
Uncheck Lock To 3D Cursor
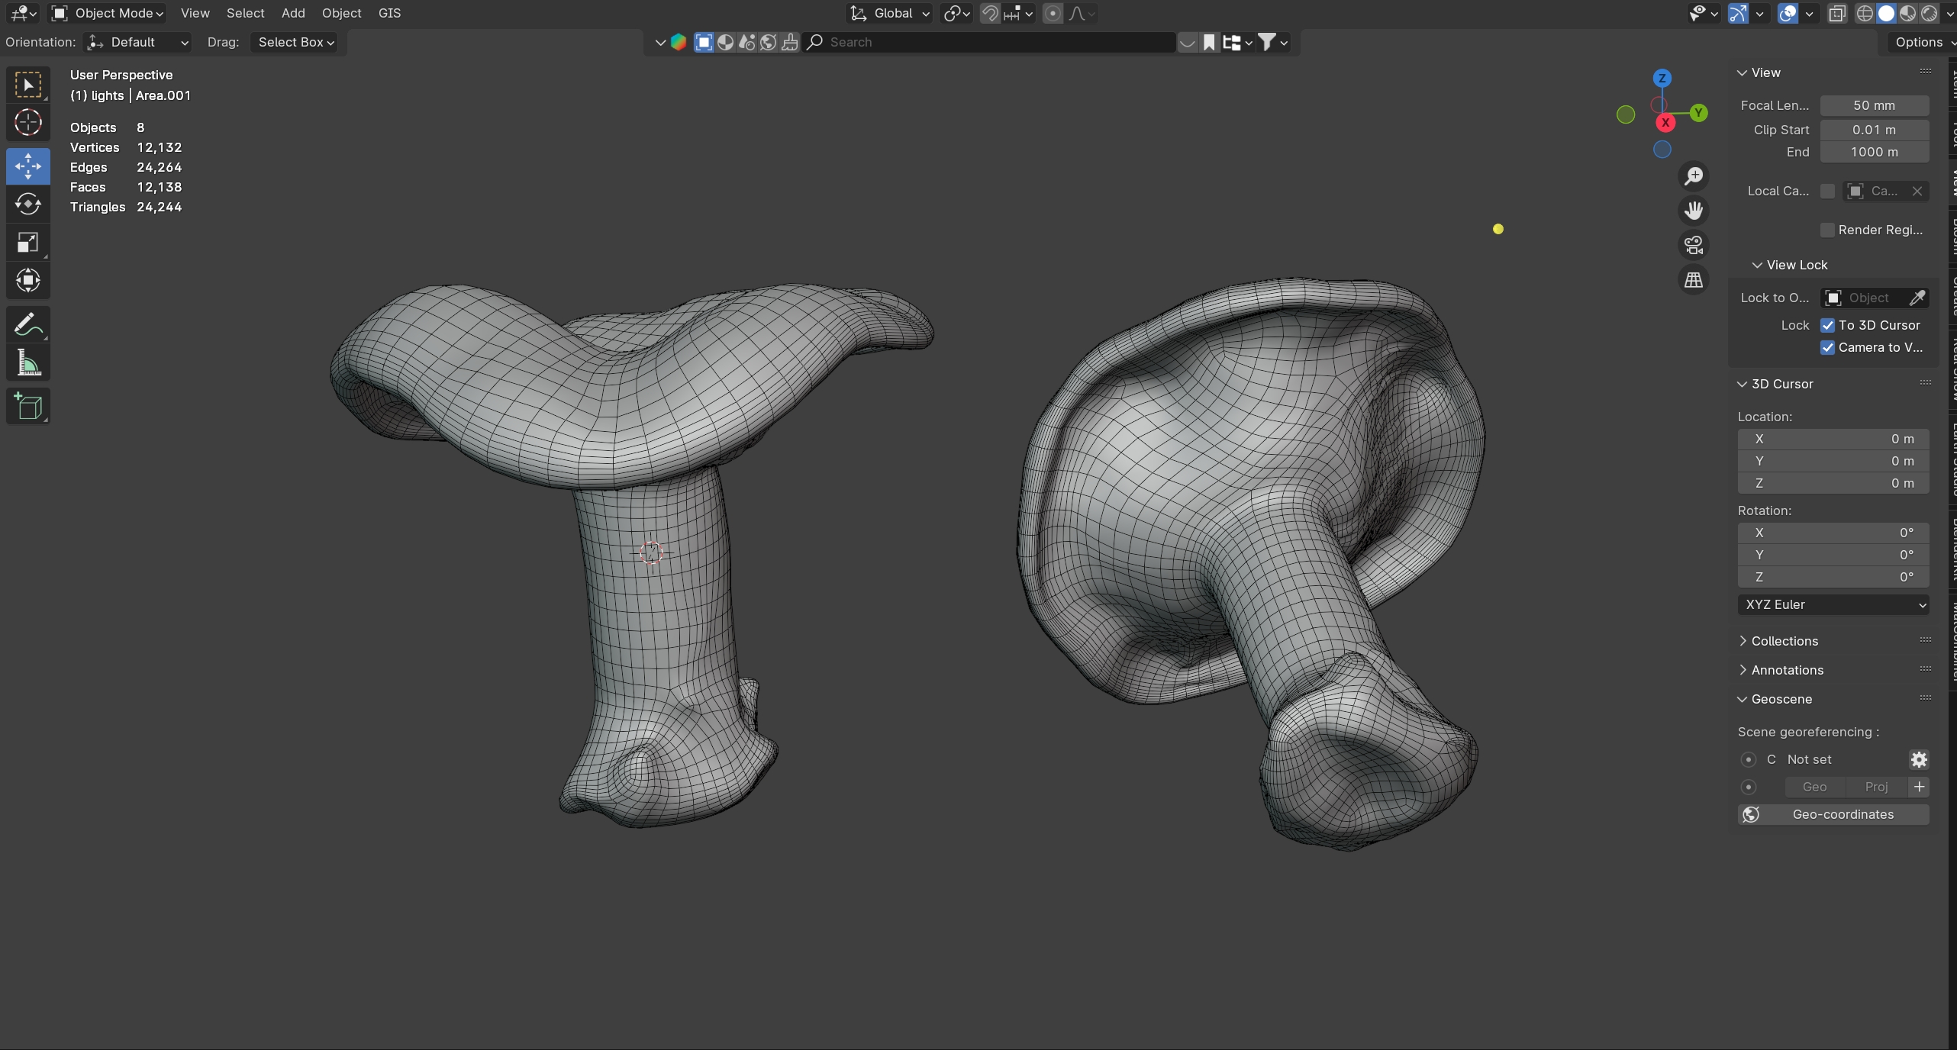1828,325
